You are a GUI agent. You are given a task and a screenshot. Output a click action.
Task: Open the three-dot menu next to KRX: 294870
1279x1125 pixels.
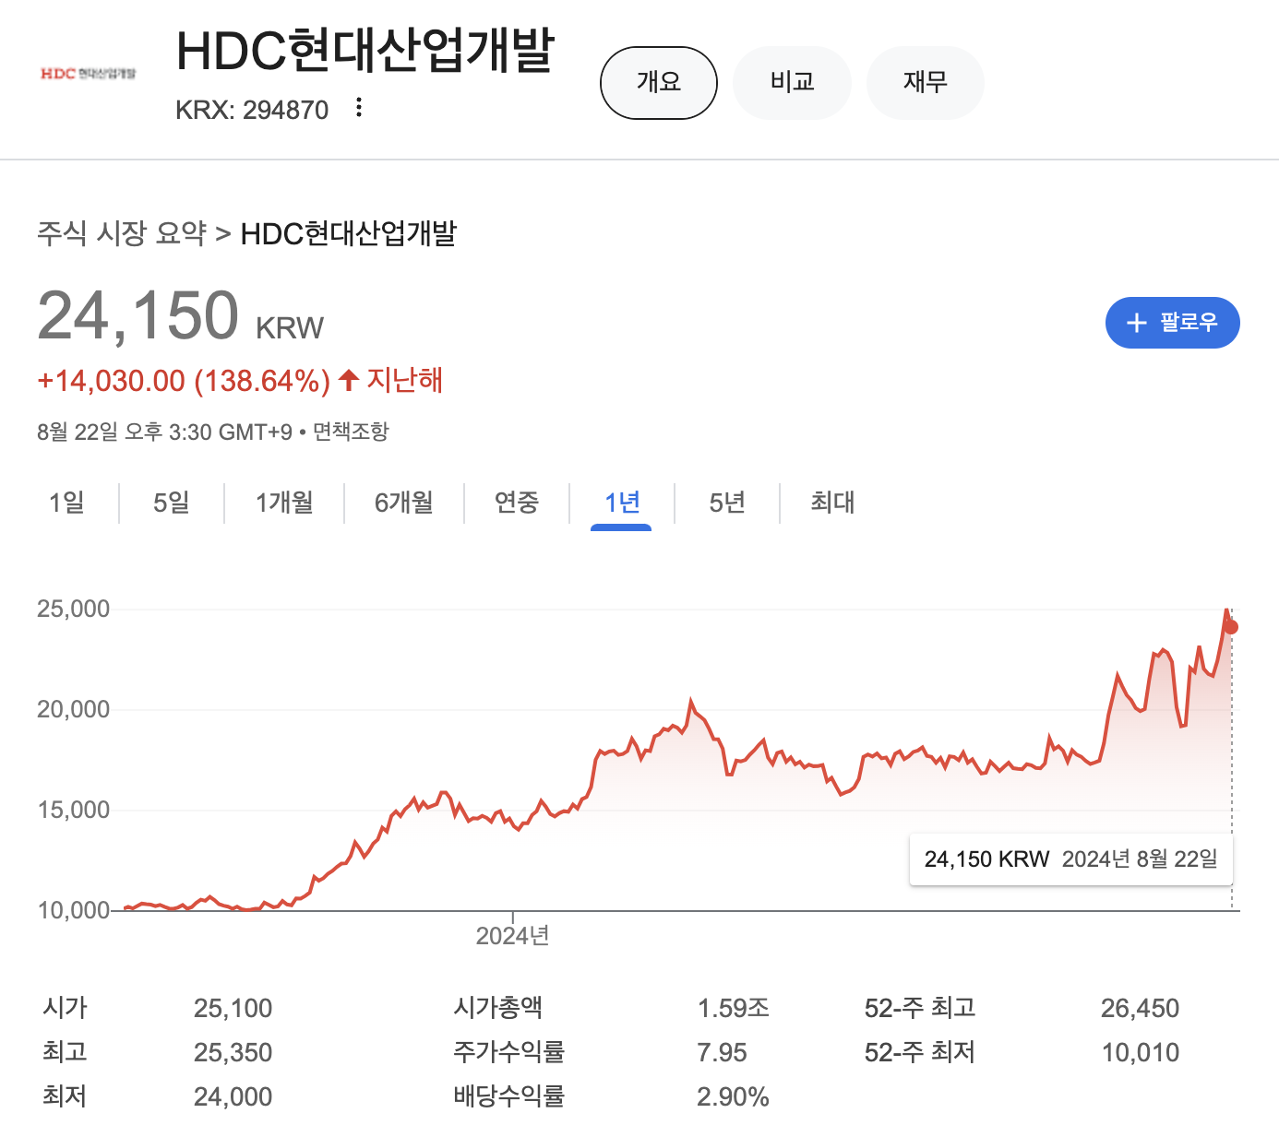point(359,108)
